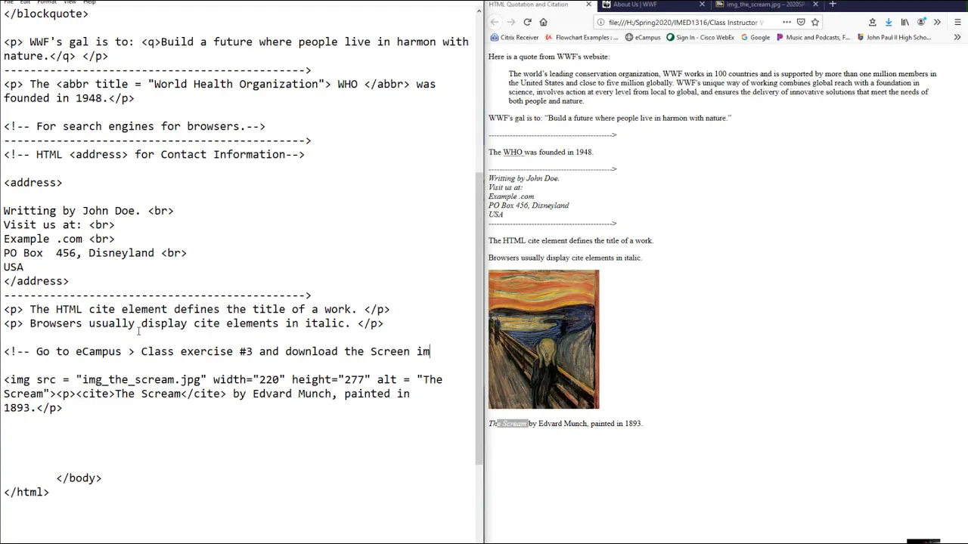Screen dimensions: 968x544
Task: Click 'Visit us at: <br>' line in Notepad
Action: tap(59, 225)
